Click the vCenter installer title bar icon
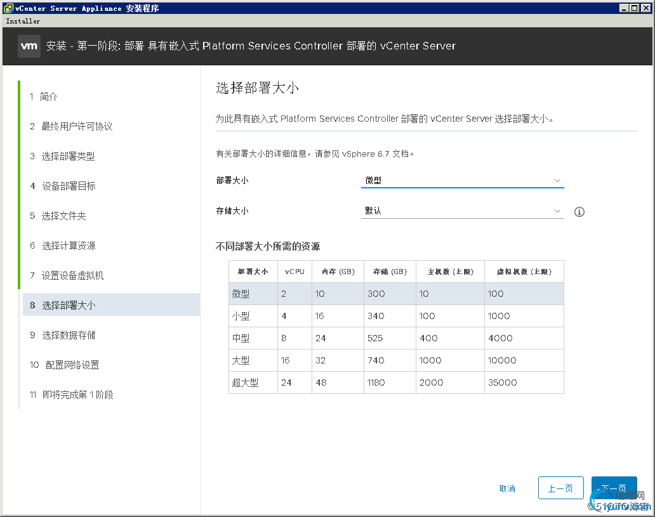 click(x=8, y=8)
